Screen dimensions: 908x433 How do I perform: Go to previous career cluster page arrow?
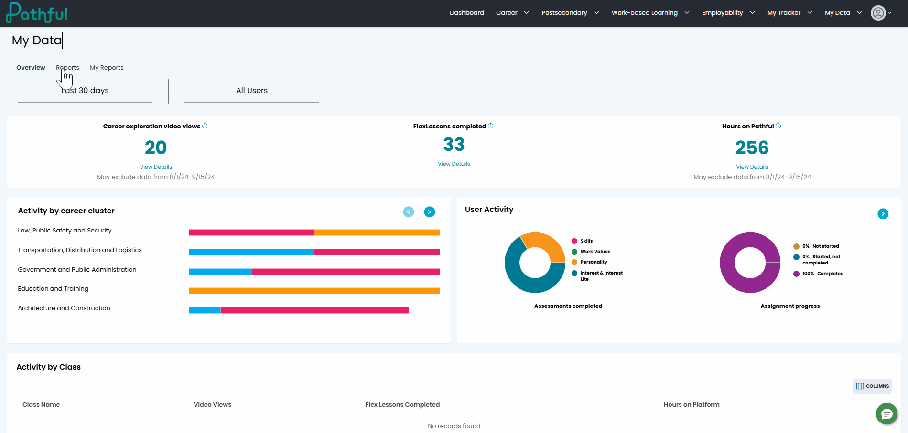click(x=409, y=212)
